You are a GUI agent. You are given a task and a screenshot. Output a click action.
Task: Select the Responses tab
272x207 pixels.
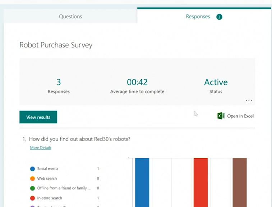[x=198, y=17]
